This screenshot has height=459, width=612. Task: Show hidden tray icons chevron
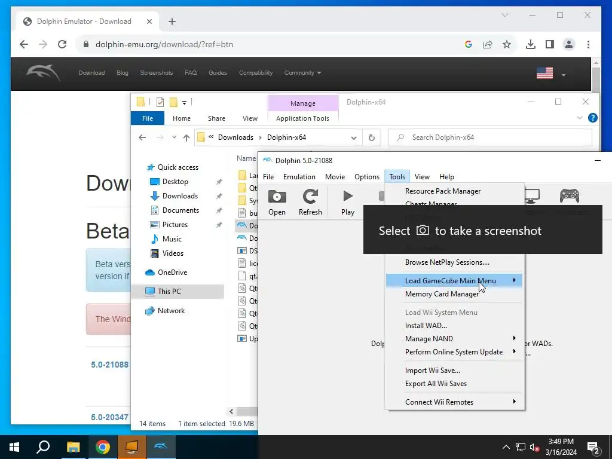click(x=506, y=447)
